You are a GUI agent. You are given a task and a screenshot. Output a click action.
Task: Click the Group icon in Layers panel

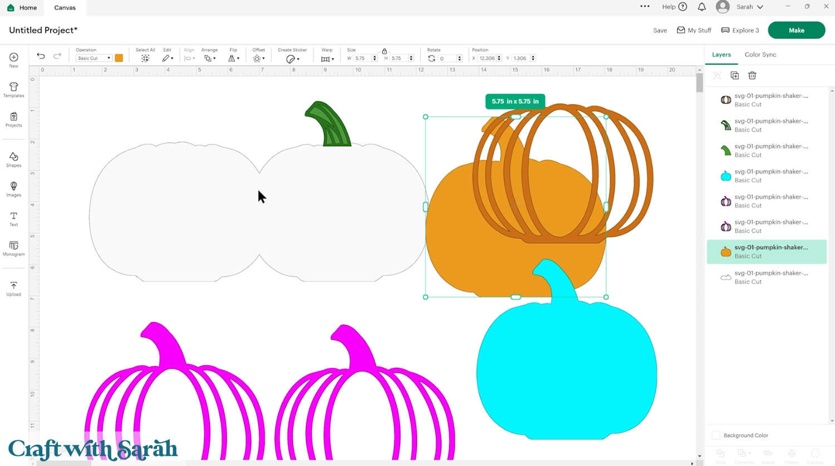717,76
